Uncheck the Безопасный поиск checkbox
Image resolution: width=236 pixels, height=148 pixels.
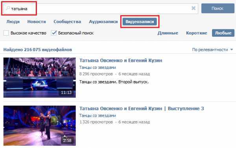tap(53, 33)
